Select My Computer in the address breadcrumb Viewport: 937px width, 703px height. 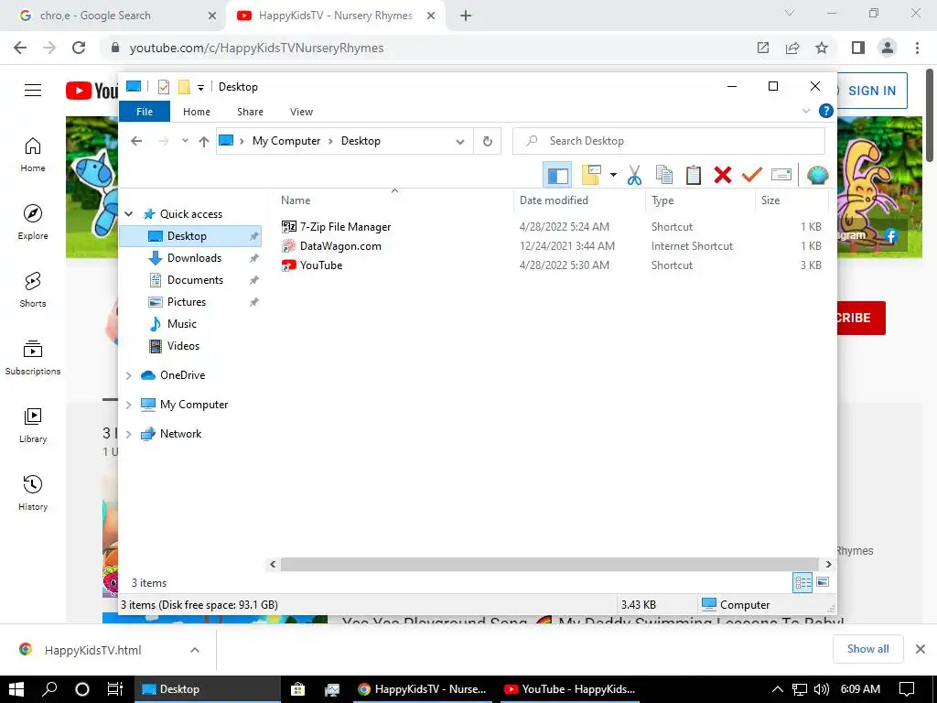click(x=286, y=141)
